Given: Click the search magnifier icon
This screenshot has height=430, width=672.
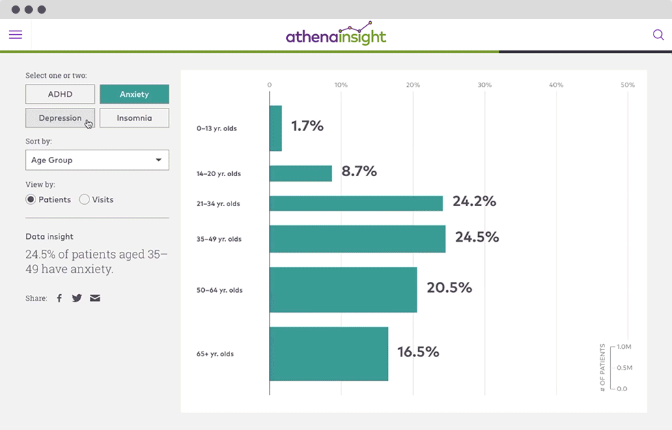Looking at the screenshot, I should click(658, 34).
